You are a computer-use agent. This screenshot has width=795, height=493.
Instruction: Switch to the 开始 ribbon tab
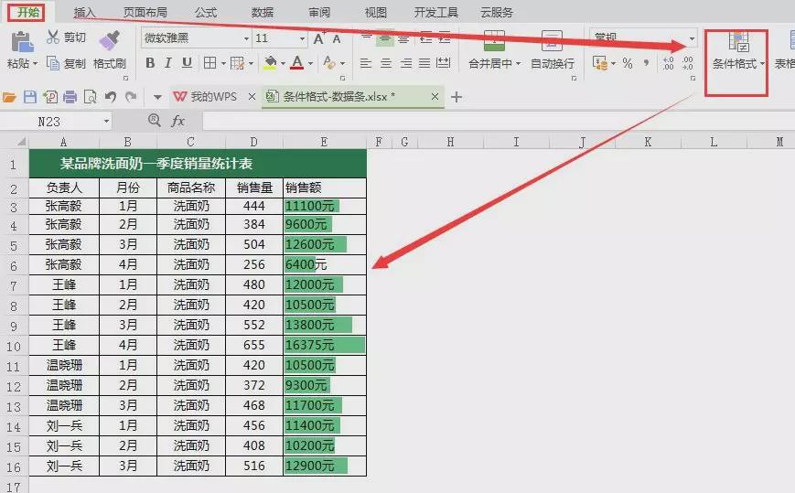27,12
